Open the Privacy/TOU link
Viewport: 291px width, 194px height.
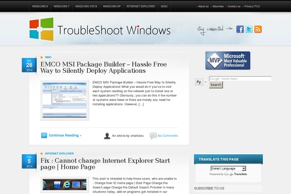252,6
